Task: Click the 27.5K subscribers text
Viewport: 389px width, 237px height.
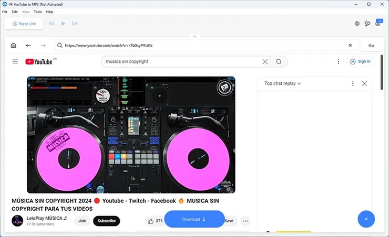Action: 40,224
